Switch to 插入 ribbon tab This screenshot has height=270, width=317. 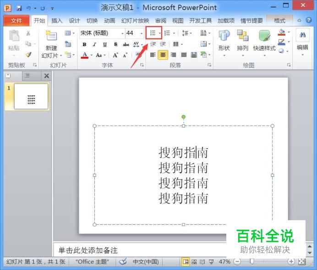57,21
